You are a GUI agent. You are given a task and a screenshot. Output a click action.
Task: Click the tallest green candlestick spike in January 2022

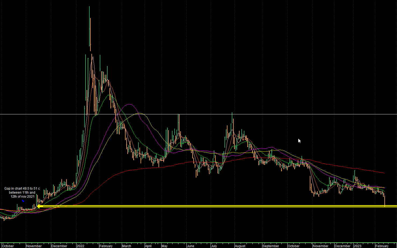coord(89,26)
